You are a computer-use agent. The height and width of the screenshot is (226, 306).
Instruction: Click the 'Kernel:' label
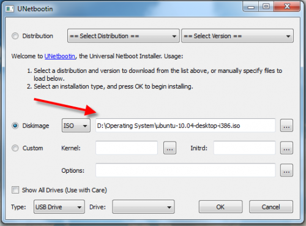[x=71, y=148]
